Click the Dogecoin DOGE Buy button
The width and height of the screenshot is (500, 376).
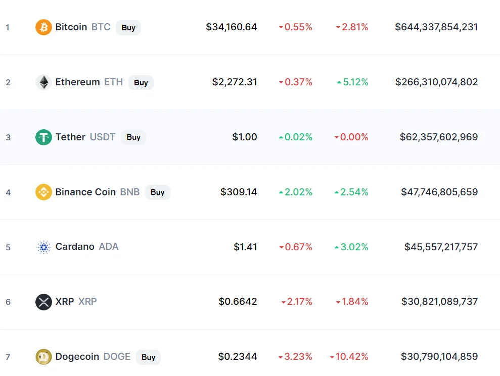[148, 357]
